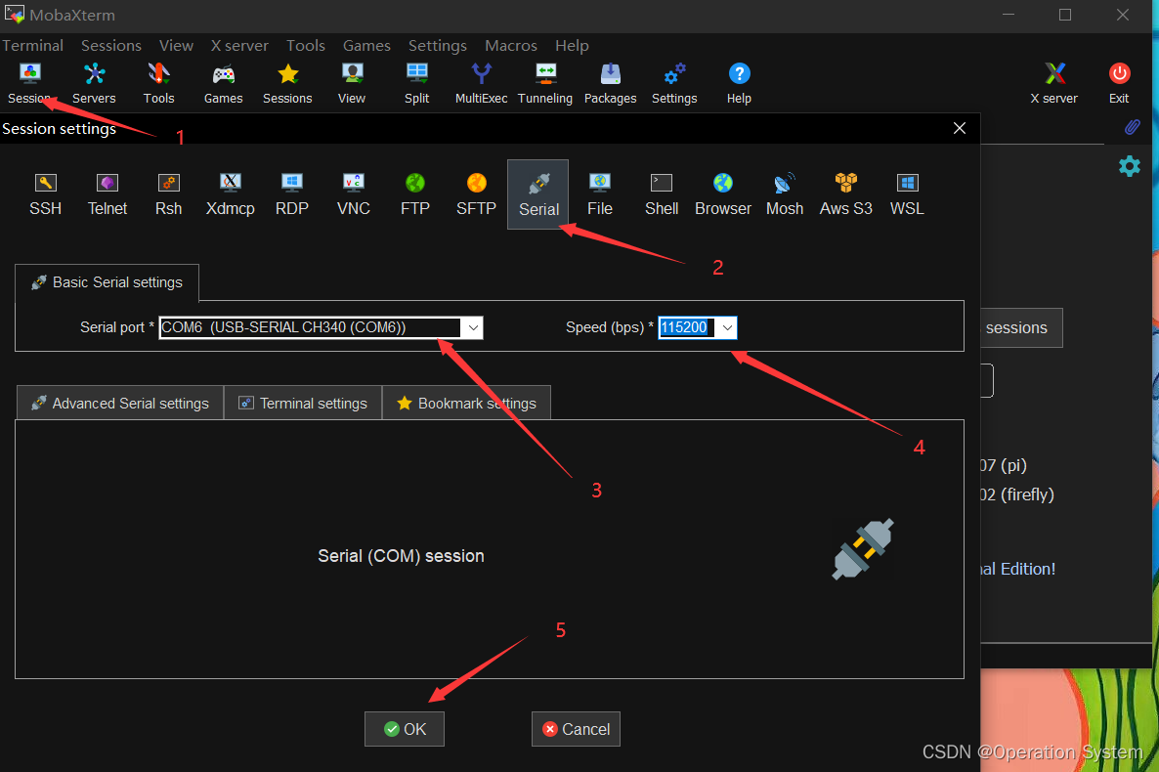Viewport: 1159px width, 772px height.
Task: Open the Help menu in menu bar
Action: [572, 45]
